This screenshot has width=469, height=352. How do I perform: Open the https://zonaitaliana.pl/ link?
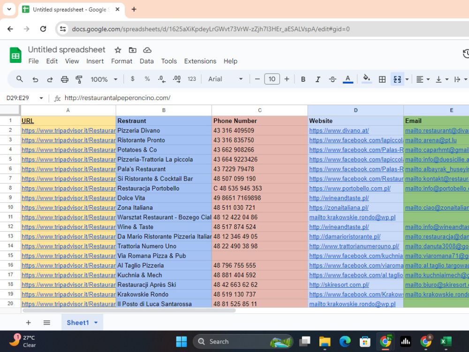point(339,208)
